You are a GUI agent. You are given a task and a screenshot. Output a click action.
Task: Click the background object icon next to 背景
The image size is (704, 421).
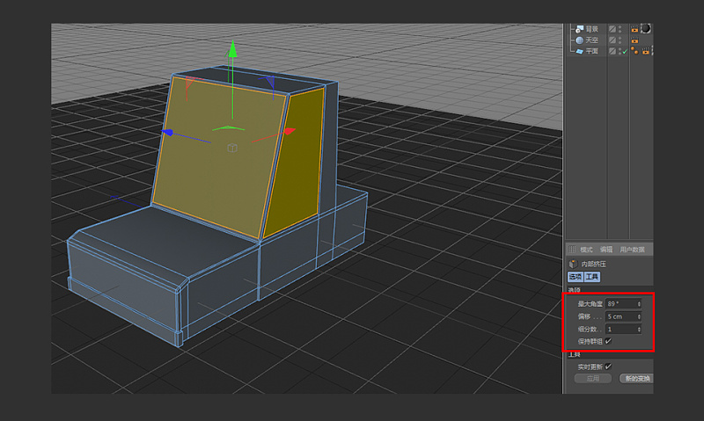coord(580,29)
